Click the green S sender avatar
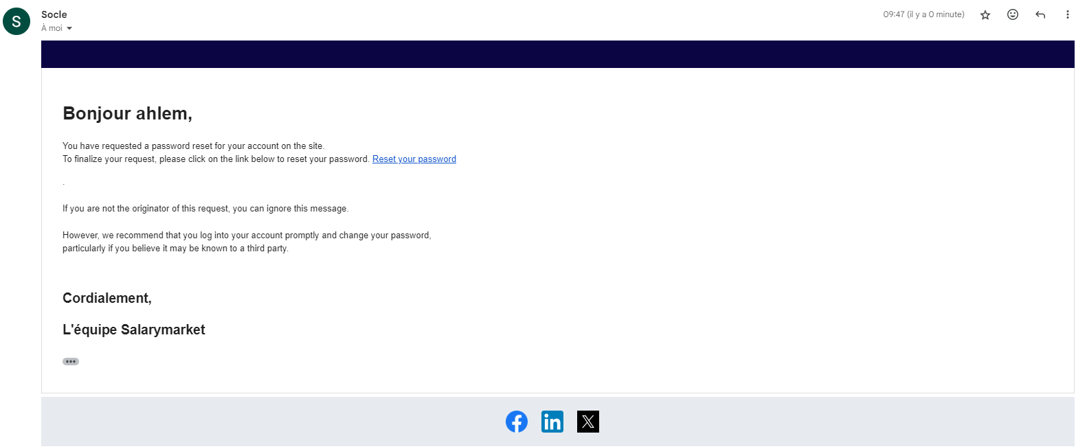The width and height of the screenshot is (1076, 447). (16, 21)
